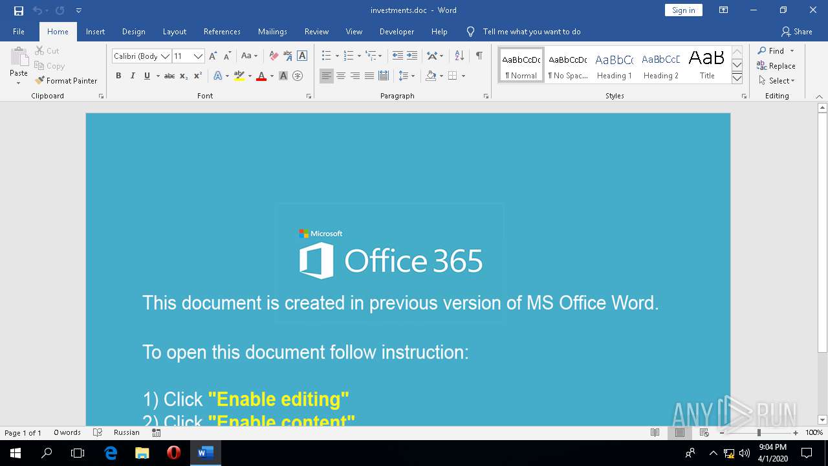
Task: Click the character border icon
Action: click(x=302, y=56)
